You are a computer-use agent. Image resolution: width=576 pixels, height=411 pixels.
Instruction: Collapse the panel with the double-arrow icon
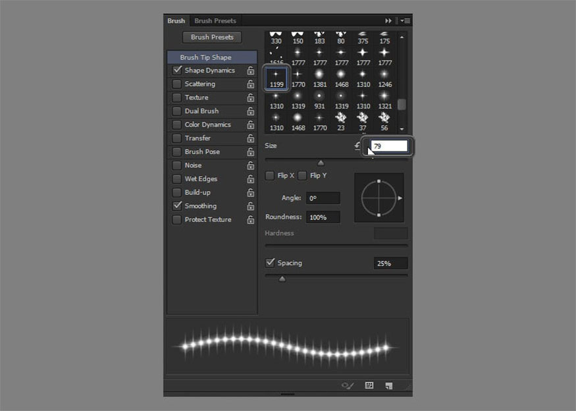pyautogui.click(x=389, y=21)
